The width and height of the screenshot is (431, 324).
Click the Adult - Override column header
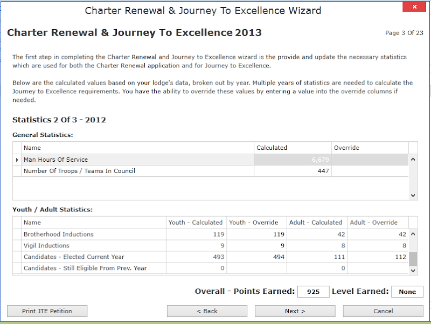point(378,223)
